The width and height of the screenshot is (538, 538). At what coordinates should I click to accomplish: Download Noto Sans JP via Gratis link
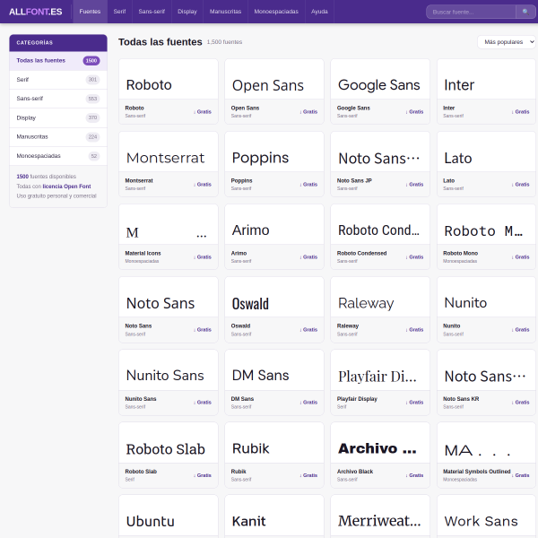pos(414,185)
